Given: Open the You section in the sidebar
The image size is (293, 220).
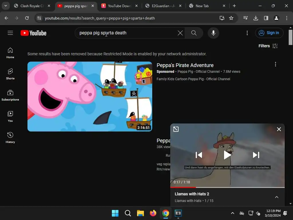Looking at the screenshot, I should point(10,117).
